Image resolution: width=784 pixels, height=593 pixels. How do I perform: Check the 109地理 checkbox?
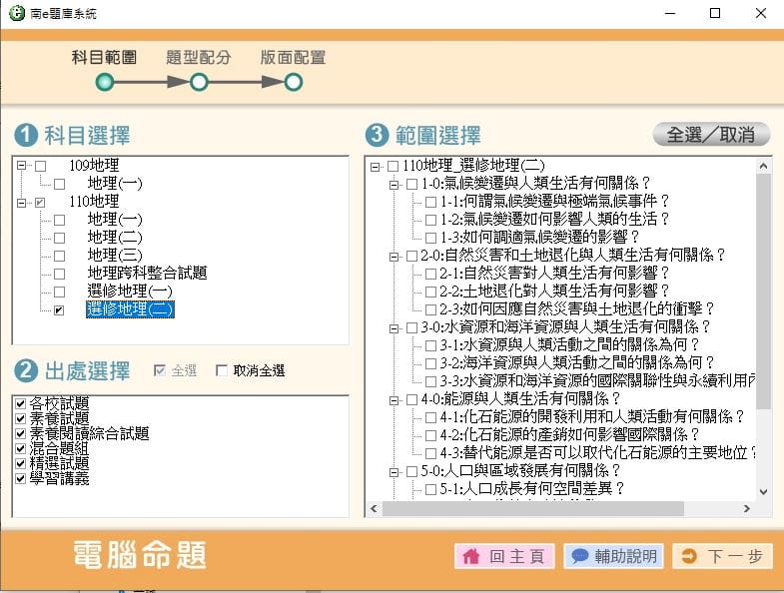tap(41, 166)
